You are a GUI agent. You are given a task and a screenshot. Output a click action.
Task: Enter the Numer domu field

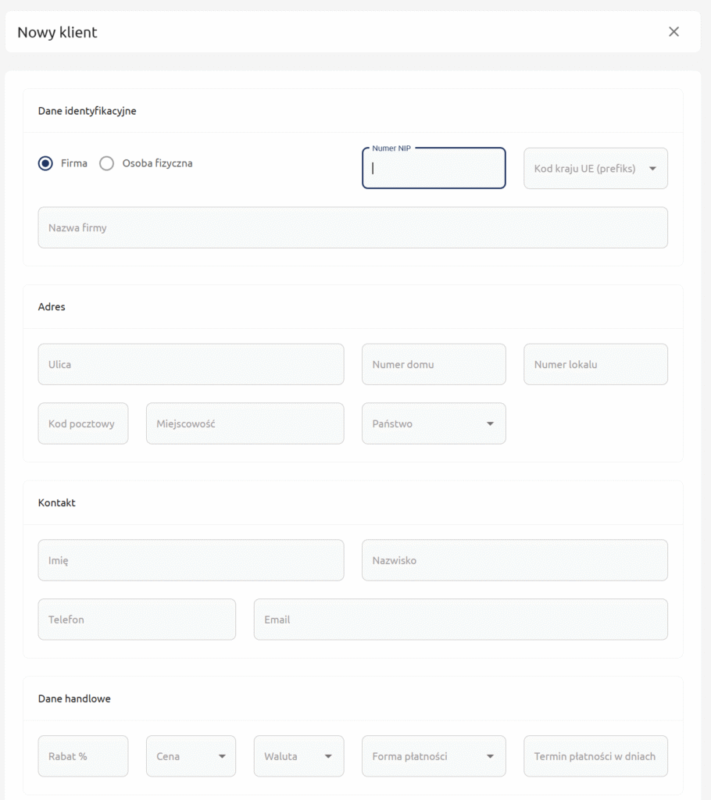[x=434, y=365]
